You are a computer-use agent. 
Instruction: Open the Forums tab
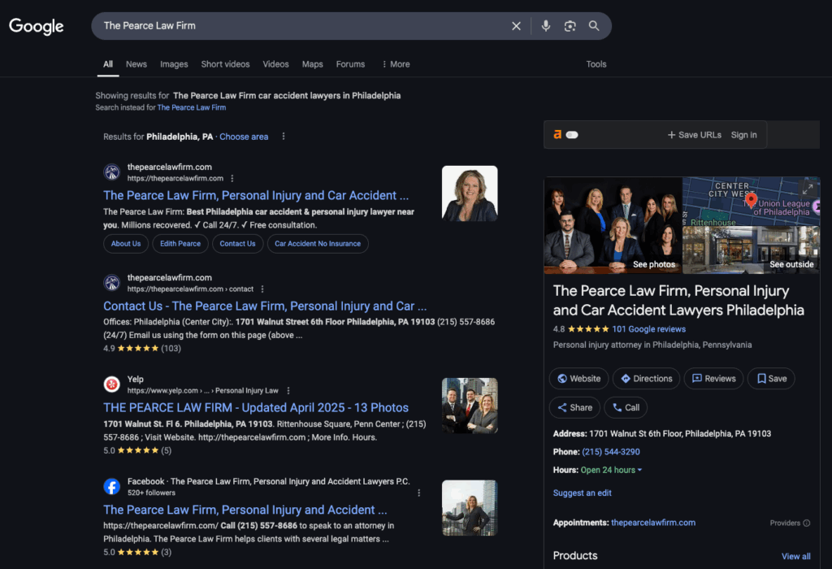coord(350,64)
